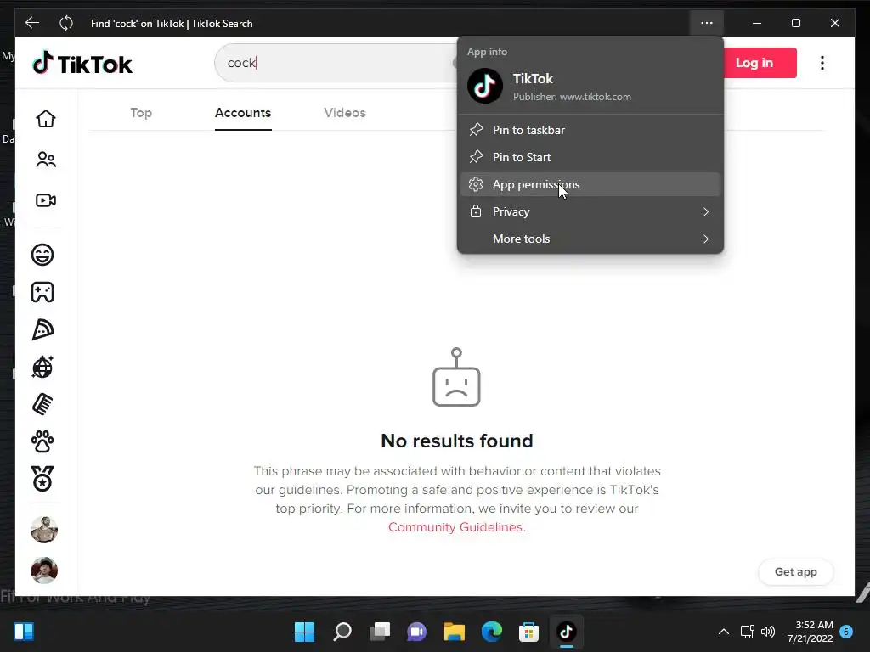Open notification center badge showing 6
The width and height of the screenshot is (870, 652).
(x=846, y=632)
